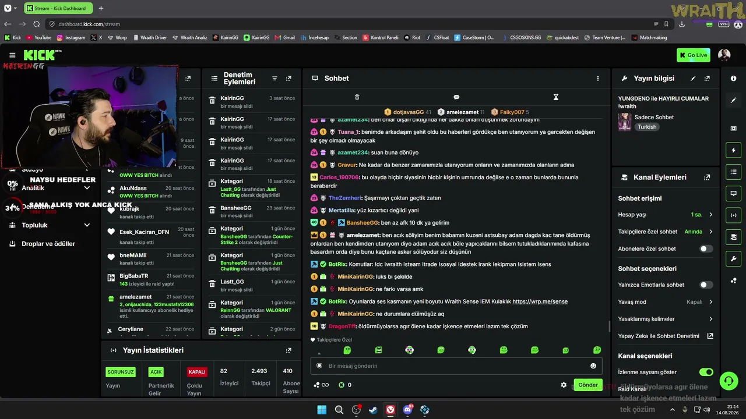
Task: Click BigBabaTR in the activity feed
Action: point(134,276)
